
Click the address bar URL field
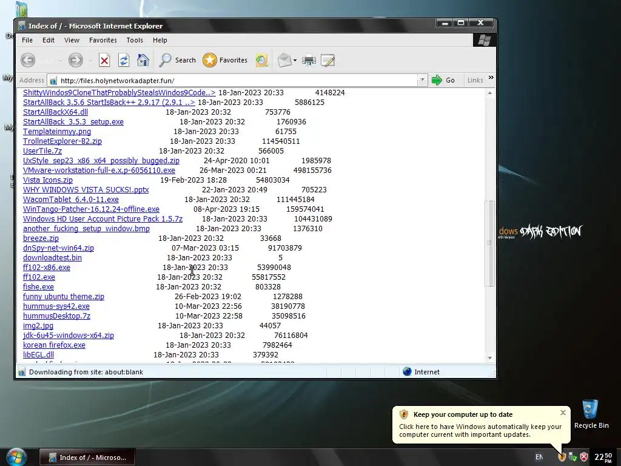[237, 81]
